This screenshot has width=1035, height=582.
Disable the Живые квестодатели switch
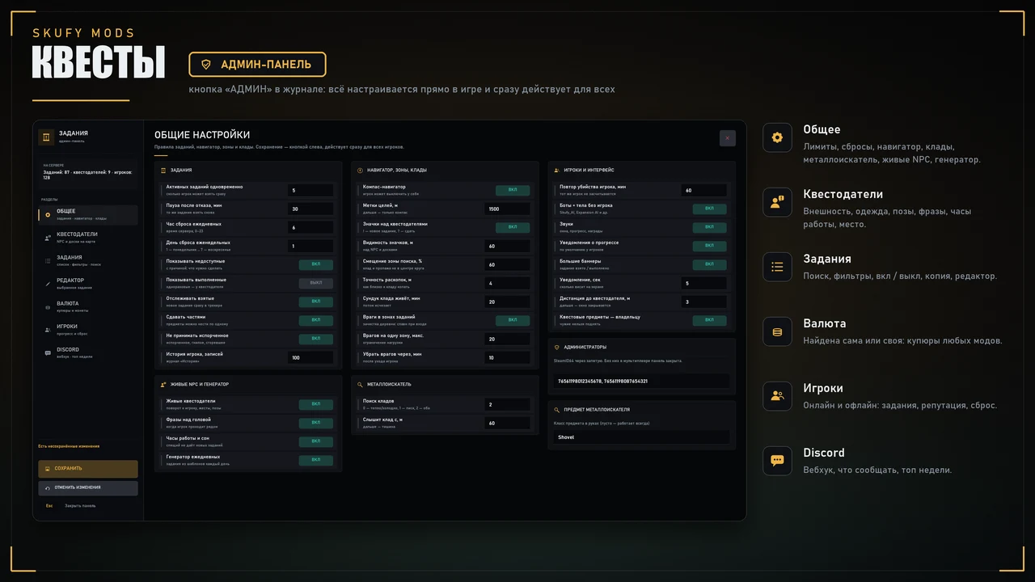click(x=316, y=404)
